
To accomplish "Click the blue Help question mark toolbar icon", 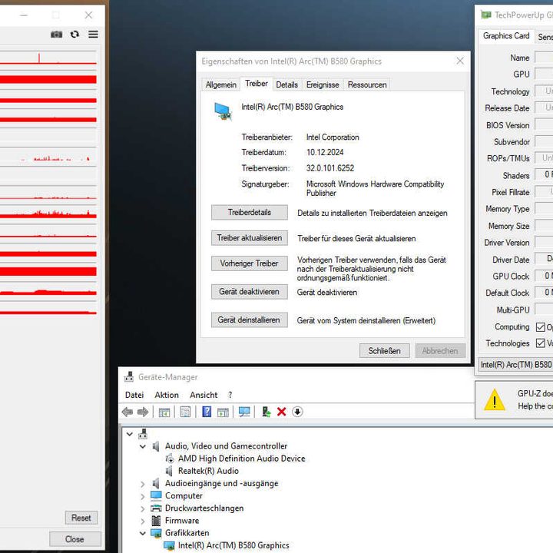I will [x=207, y=412].
